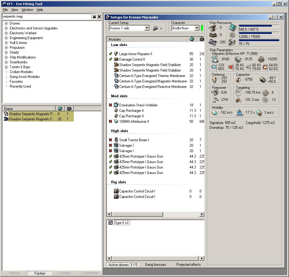The width and height of the screenshot is (289, 277).
Task: Open the Projected effects section
Action: (x=189, y=265)
